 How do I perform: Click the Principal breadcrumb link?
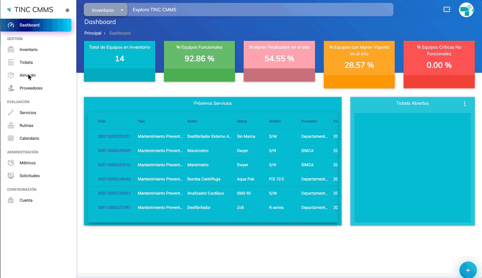tap(93, 33)
